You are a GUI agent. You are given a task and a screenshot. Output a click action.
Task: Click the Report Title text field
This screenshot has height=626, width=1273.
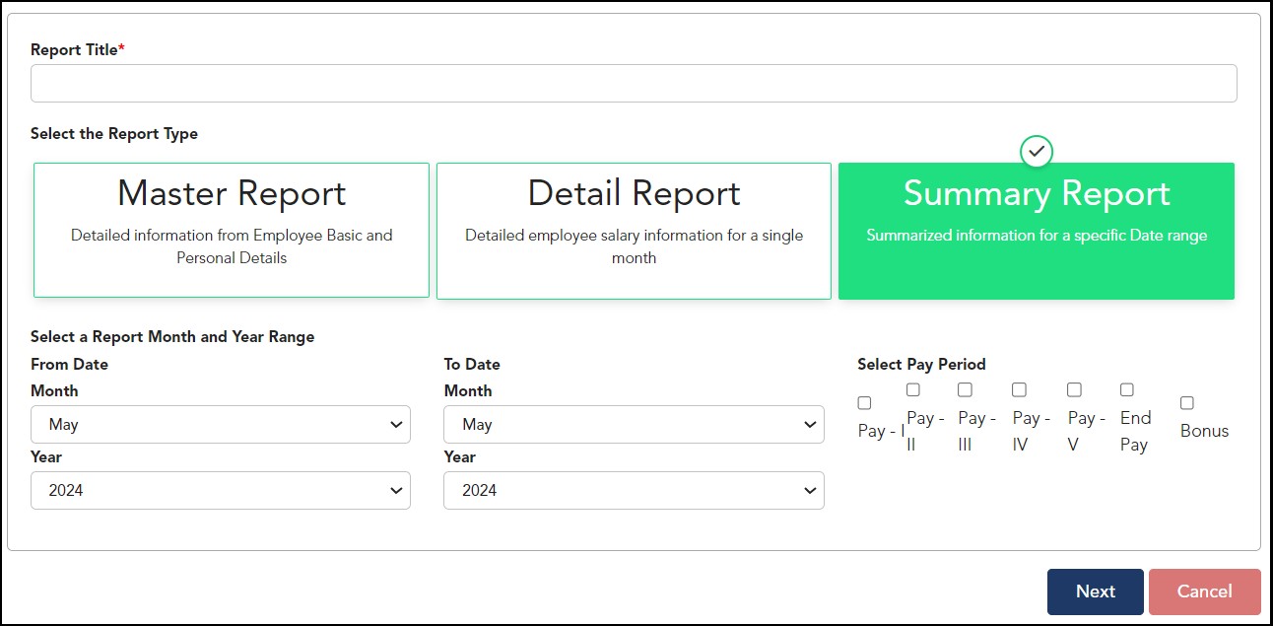[634, 84]
